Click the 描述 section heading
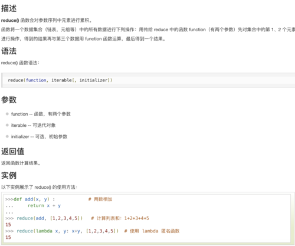295x246 pixels. (x=9, y=8)
